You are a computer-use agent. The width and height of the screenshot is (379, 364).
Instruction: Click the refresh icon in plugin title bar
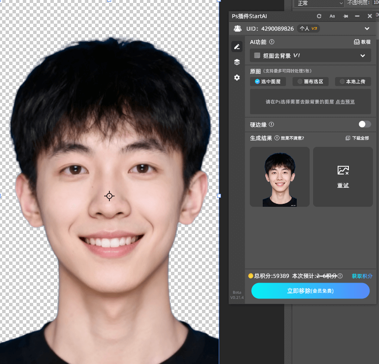[x=319, y=16]
